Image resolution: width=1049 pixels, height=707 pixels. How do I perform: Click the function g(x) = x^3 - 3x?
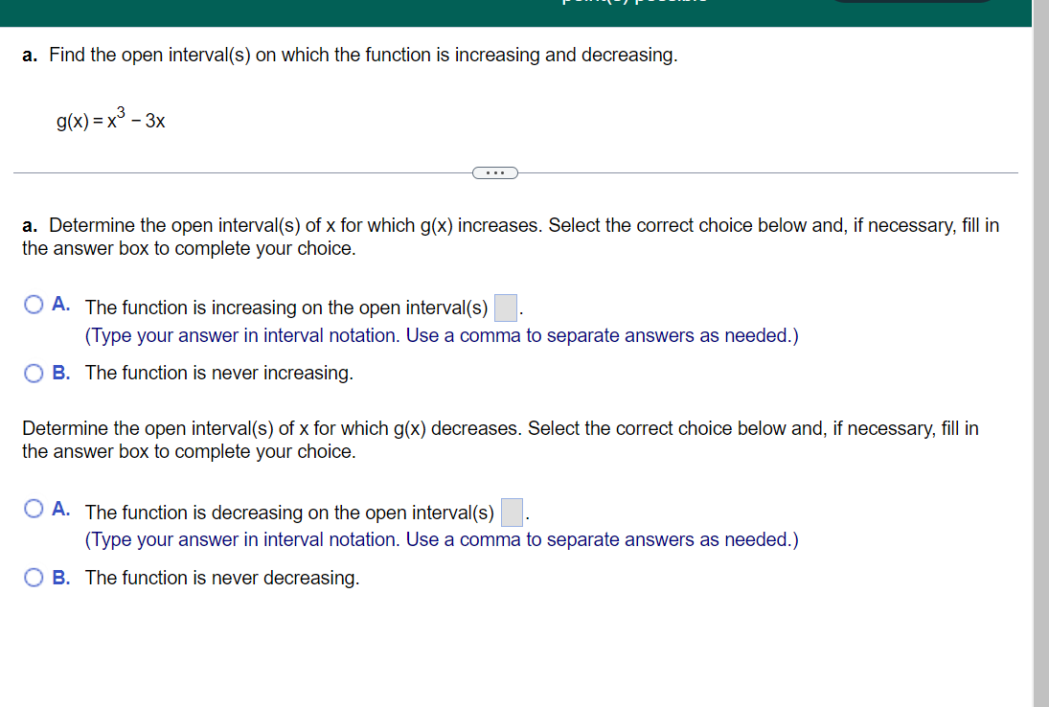coord(110,119)
